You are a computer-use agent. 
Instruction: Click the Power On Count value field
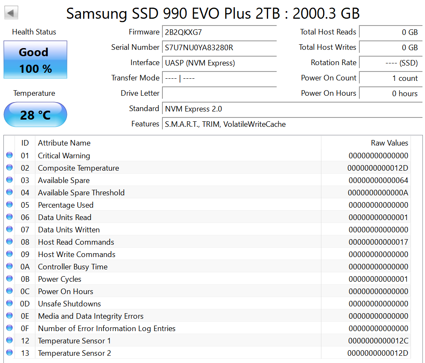390,78
